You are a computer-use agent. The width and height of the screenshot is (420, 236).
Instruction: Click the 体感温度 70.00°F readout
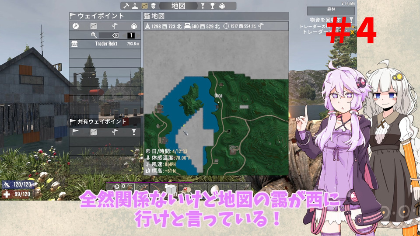168,158
